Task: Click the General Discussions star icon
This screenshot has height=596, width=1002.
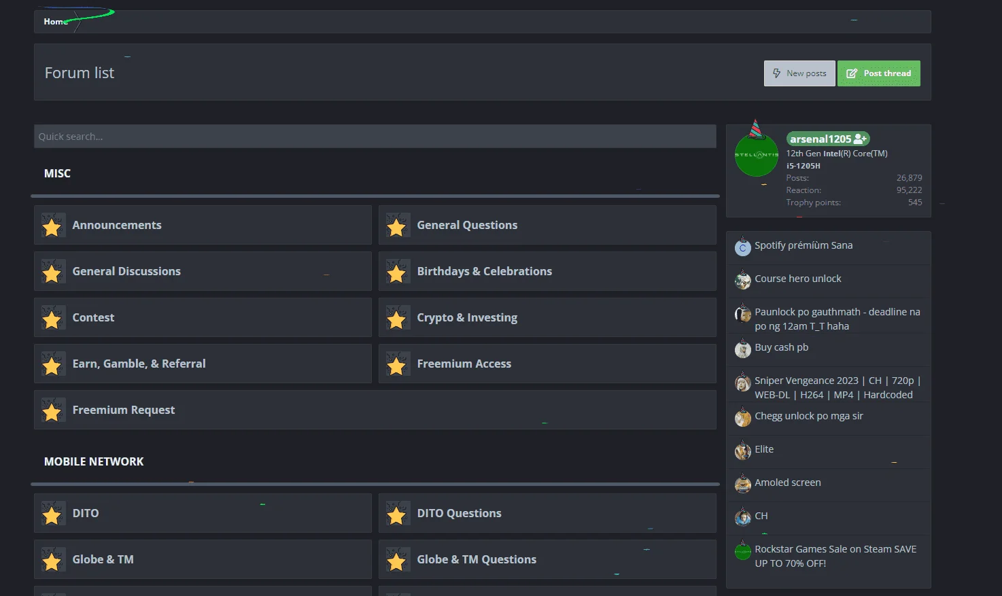Action: tap(53, 272)
